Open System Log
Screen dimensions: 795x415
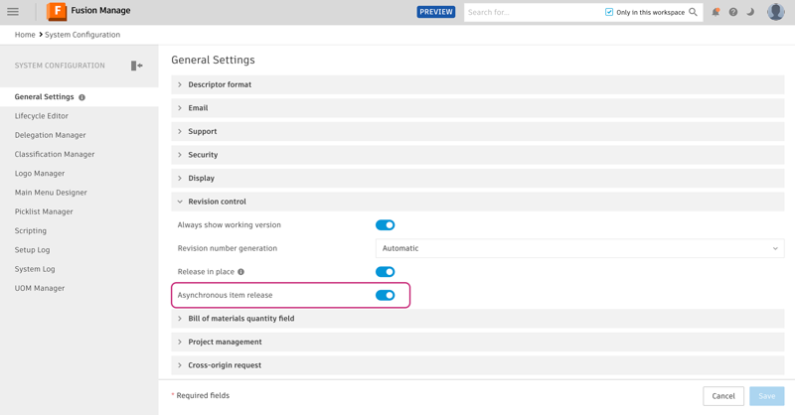[35, 269]
